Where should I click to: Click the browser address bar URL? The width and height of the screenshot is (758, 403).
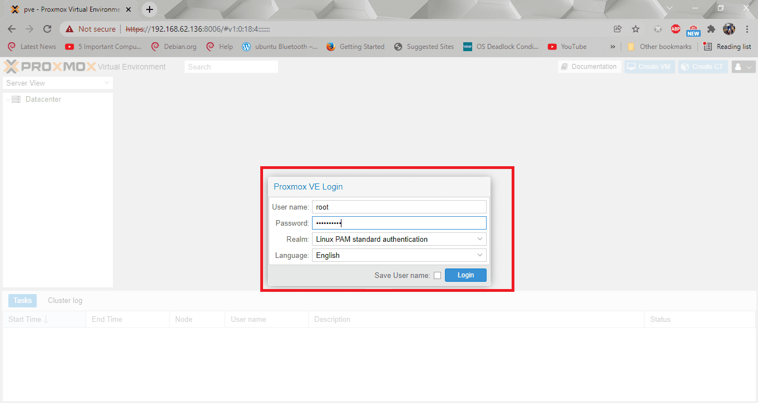198,29
